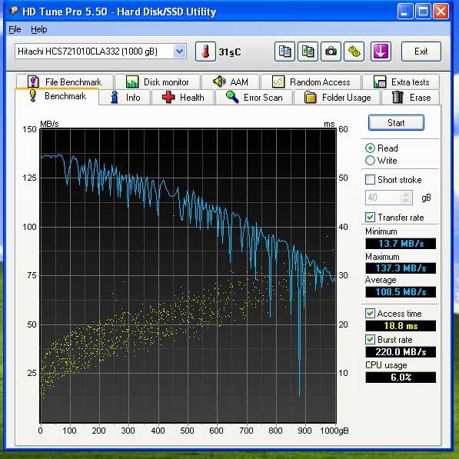The image size is (459, 459).
Task: Uncheck the Transfer rate checkbox
Action: point(370,218)
